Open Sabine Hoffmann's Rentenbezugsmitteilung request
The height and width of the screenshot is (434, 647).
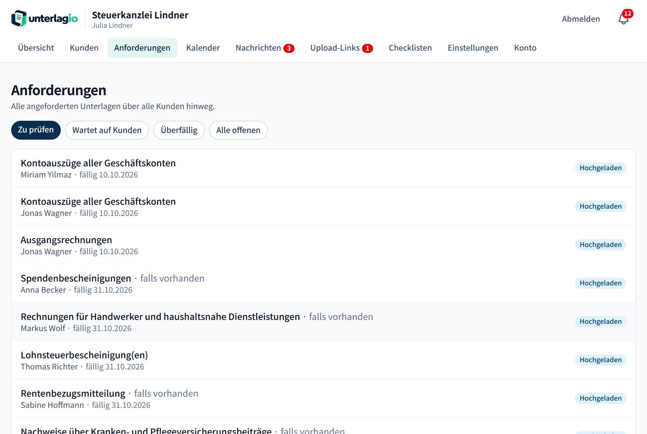point(323,398)
